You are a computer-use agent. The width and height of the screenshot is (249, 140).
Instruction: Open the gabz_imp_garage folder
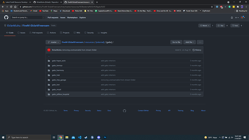coord(59,80)
